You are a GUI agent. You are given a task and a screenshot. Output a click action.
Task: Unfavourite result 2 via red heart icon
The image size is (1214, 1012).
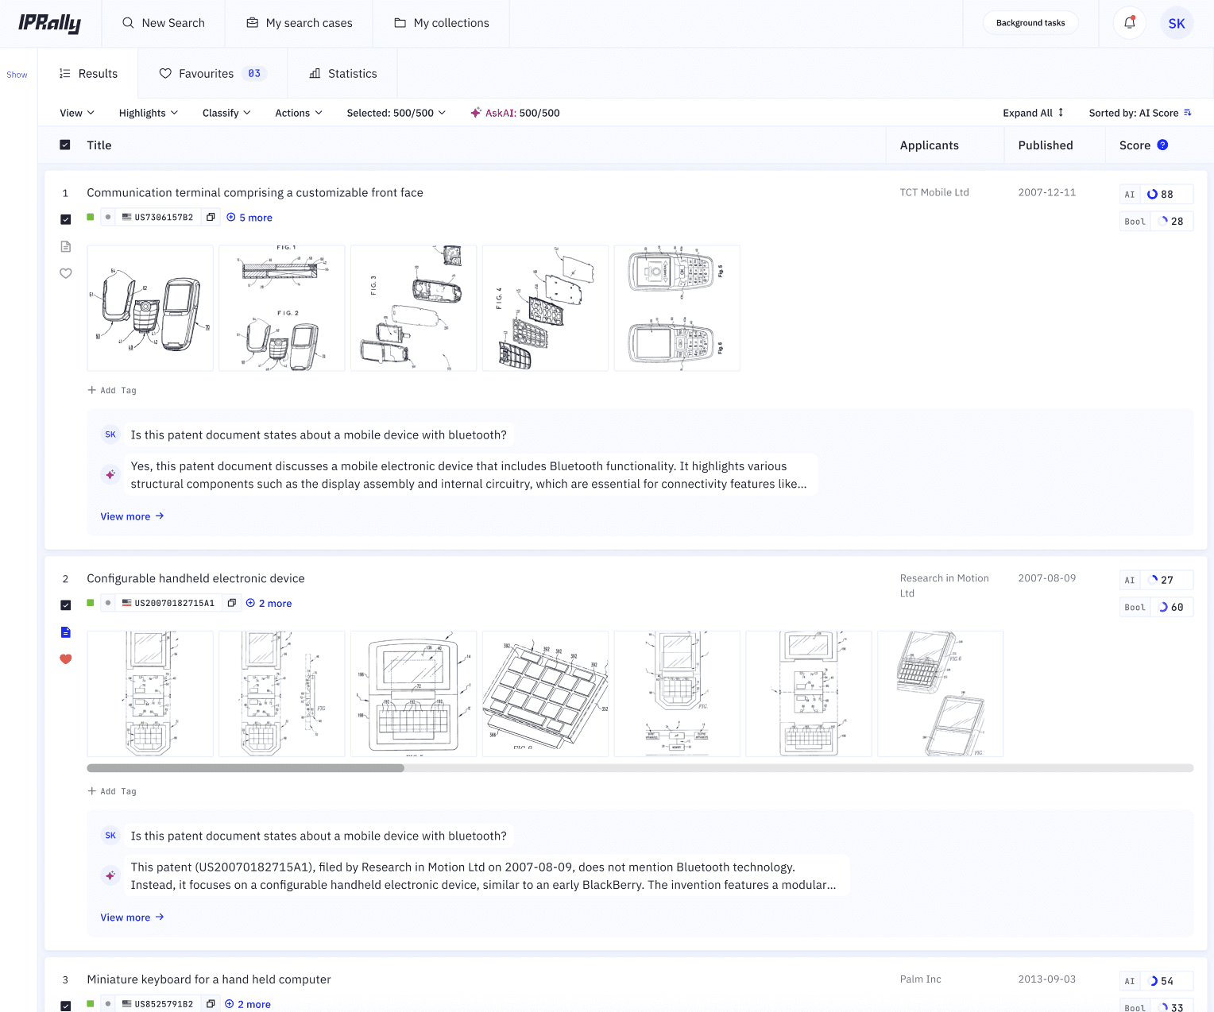coord(66,659)
